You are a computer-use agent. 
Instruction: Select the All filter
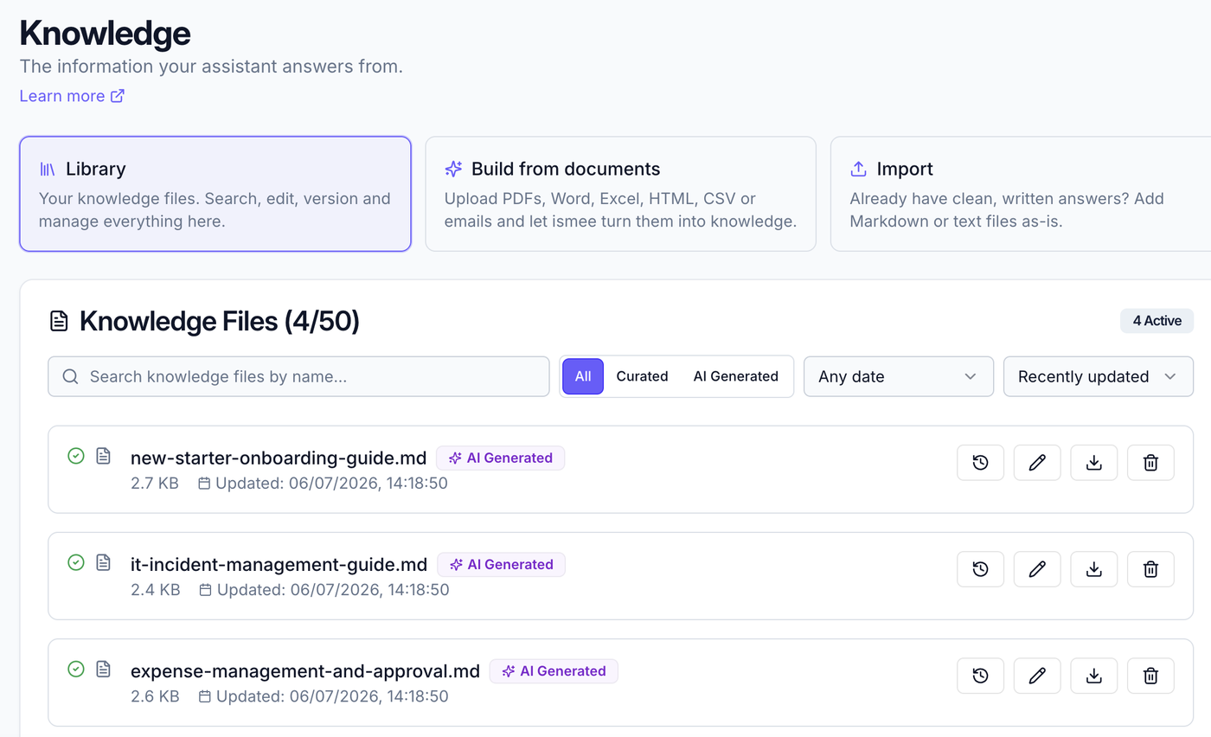pyautogui.click(x=583, y=376)
